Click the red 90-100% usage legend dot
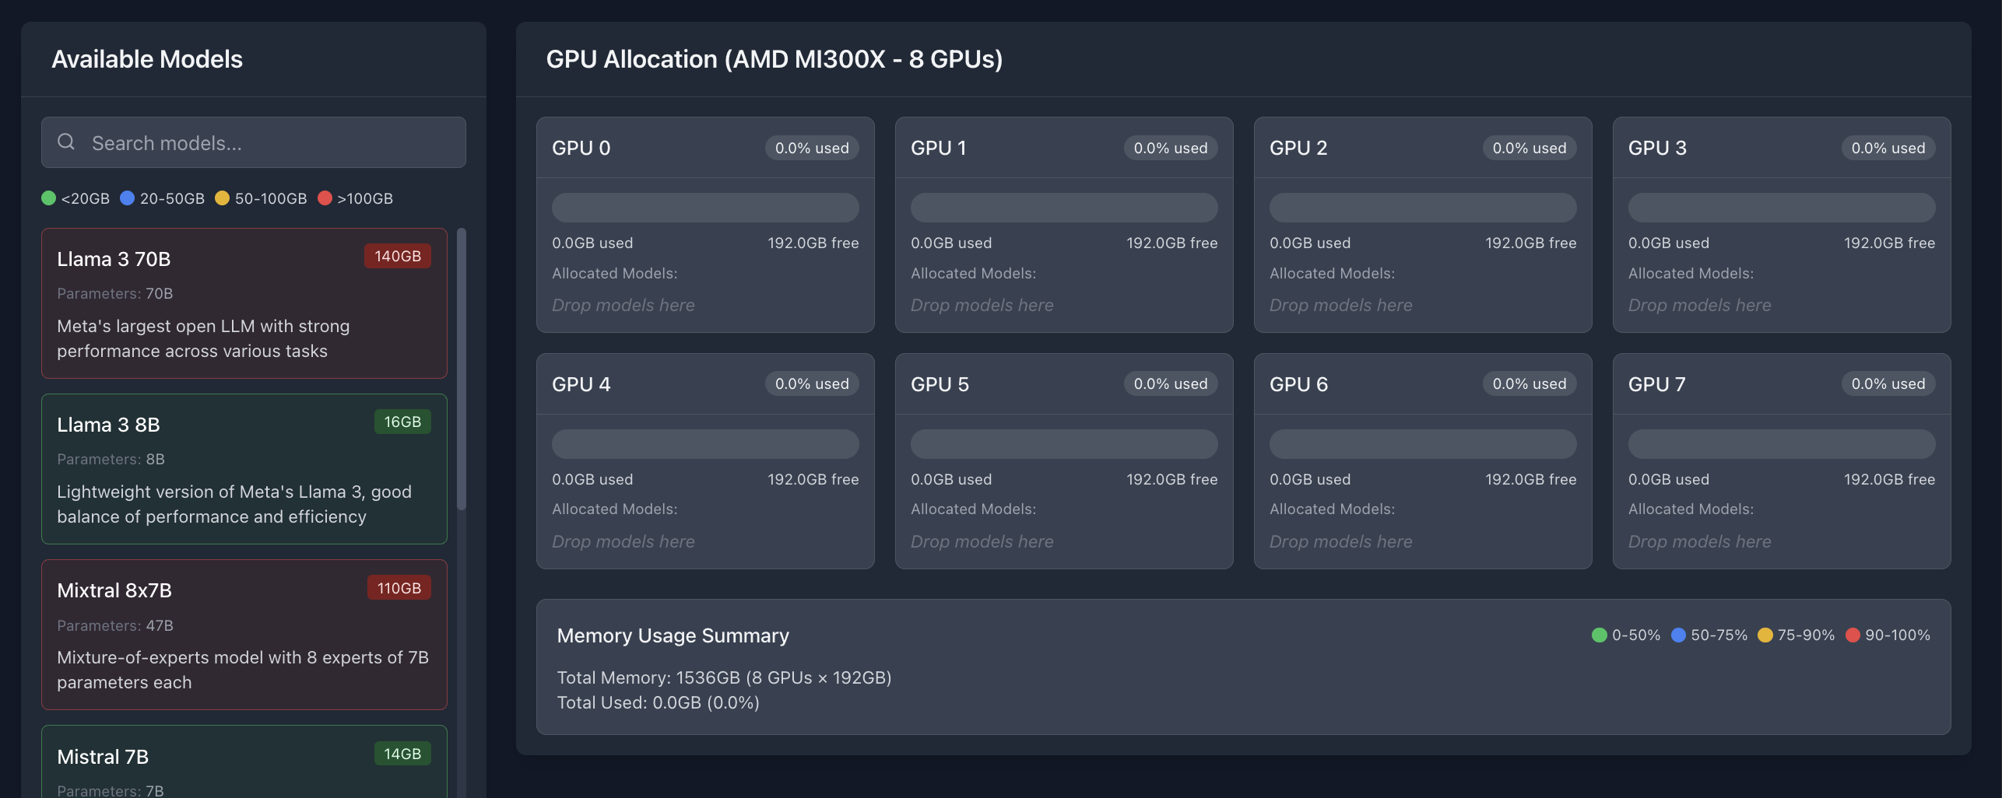 (x=1853, y=635)
